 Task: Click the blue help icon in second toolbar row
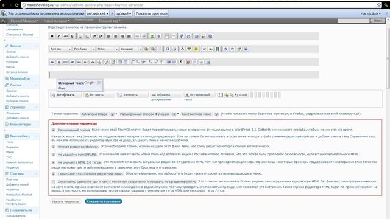tap(246, 49)
